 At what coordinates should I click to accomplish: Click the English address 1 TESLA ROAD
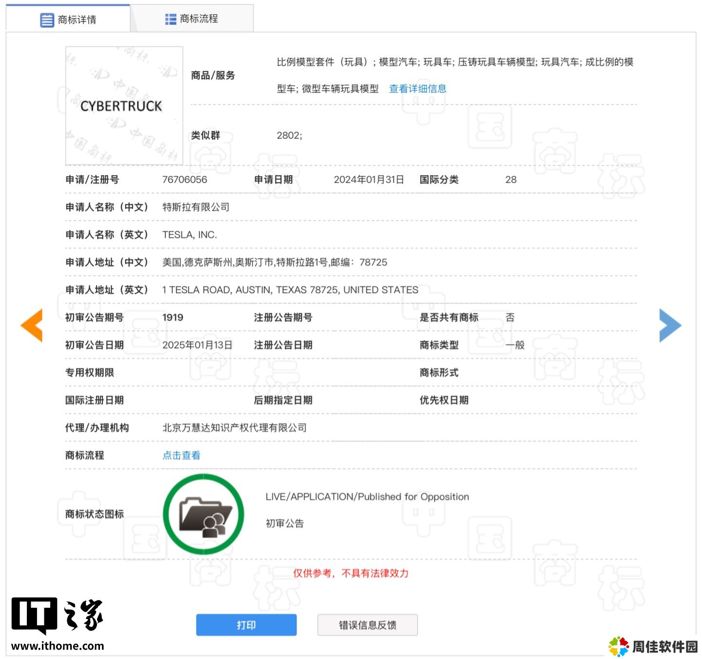[290, 290]
